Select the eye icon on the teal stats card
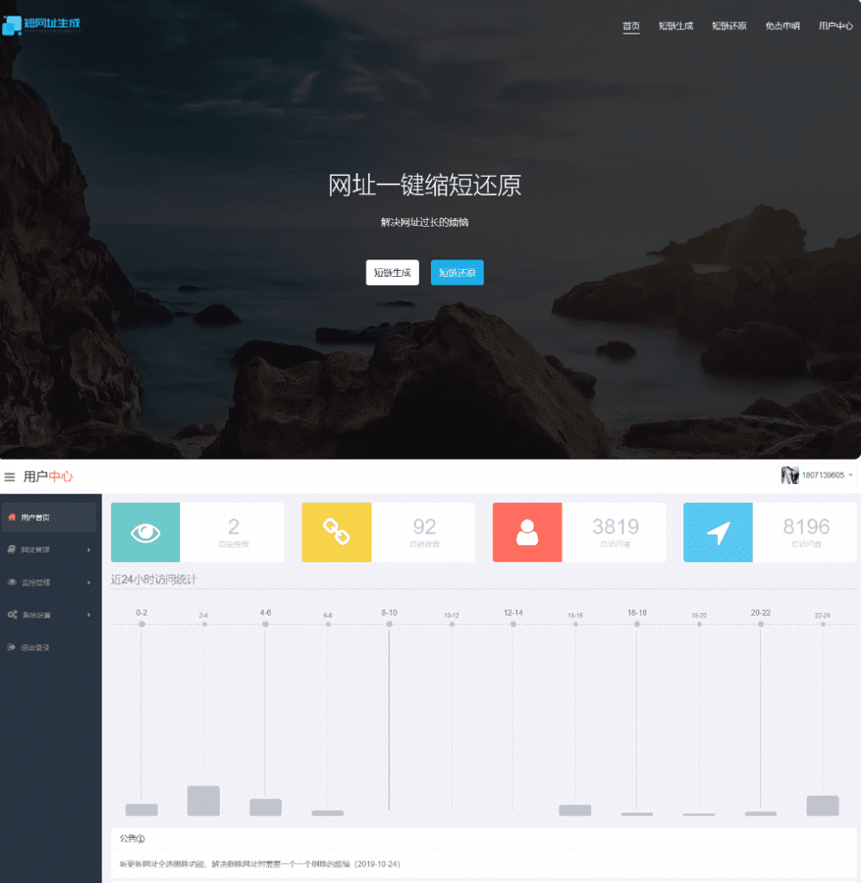861x883 pixels. tap(145, 532)
